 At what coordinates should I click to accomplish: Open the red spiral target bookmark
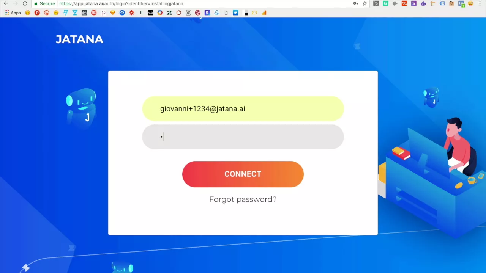[198, 13]
